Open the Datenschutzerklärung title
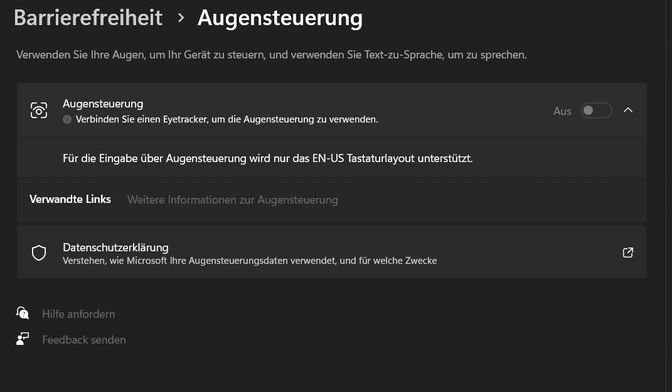This screenshot has width=672, height=392. coord(115,248)
